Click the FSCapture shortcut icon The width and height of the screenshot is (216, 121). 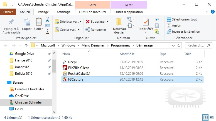click(x=65, y=79)
